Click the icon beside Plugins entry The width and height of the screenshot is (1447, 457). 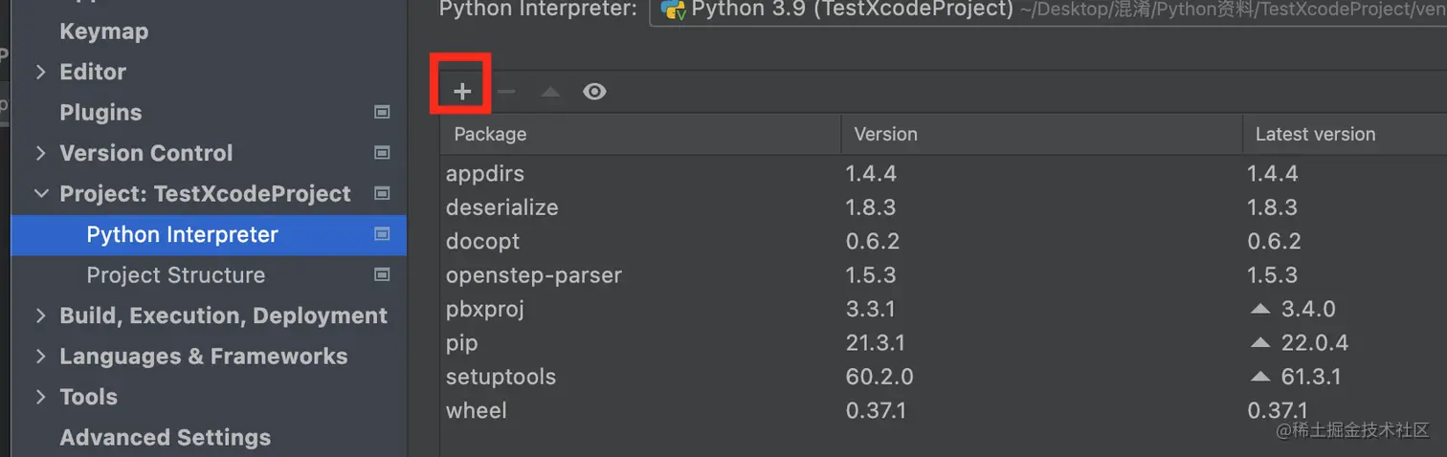pyautogui.click(x=382, y=112)
